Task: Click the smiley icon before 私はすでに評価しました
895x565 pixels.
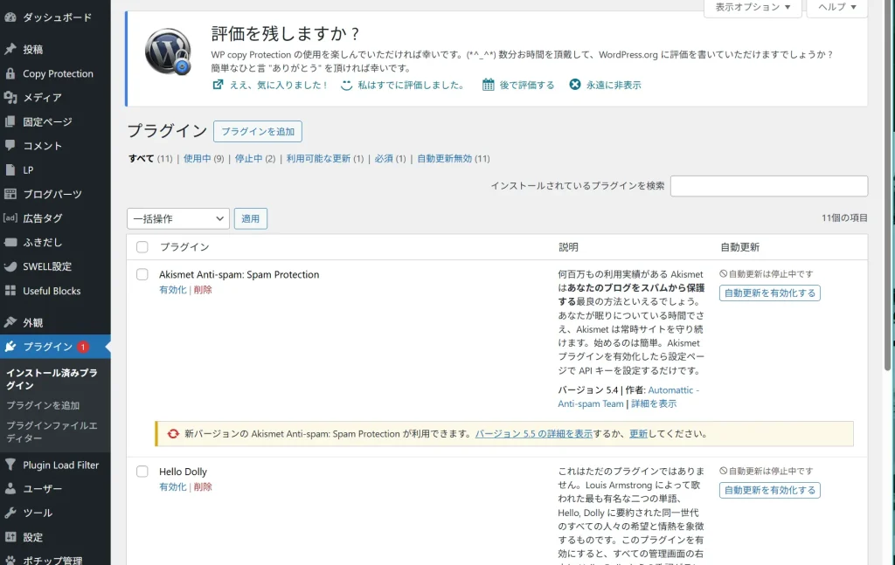Action: click(x=346, y=86)
